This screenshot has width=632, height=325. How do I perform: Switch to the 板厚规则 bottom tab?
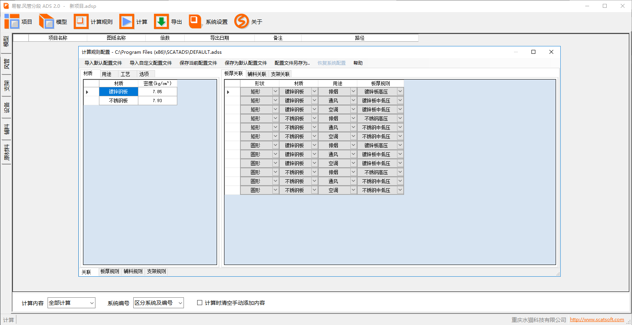click(x=109, y=272)
